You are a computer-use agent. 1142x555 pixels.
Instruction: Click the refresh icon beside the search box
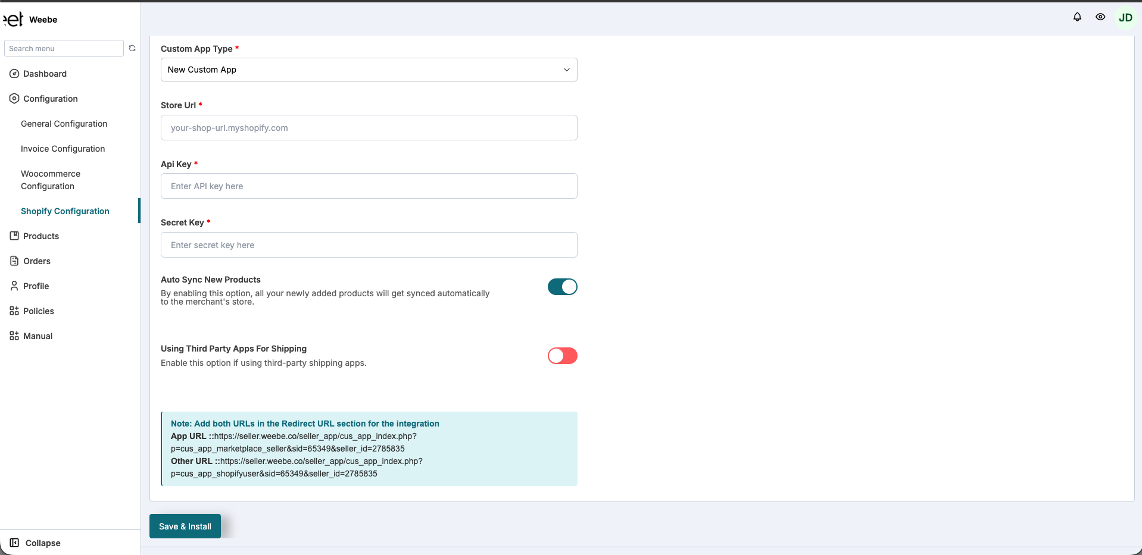(132, 48)
